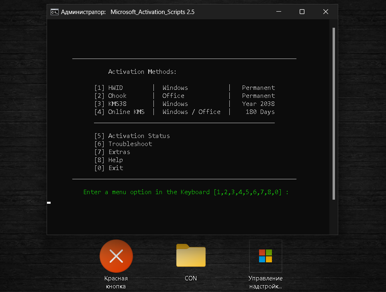Image resolution: width=386 pixels, height=292 pixels.
Task: Click 'Windows' in the HWID row
Action: click(175, 88)
